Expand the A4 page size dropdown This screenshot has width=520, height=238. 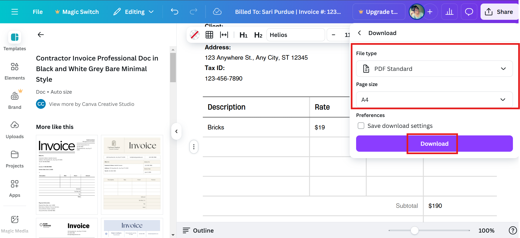pyautogui.click(x=434, y=100)
